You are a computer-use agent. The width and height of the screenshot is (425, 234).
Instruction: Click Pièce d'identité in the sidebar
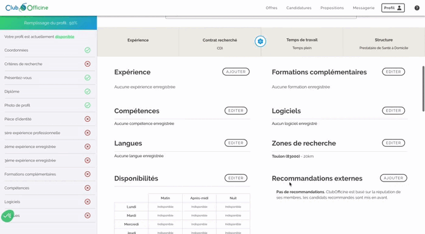[x=18, y=119]
